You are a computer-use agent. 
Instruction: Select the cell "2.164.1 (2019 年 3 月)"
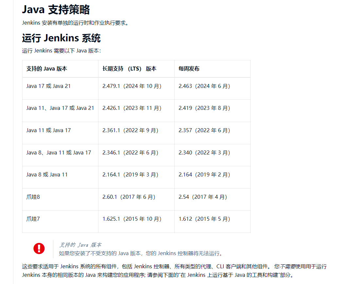click(x=136, y=177)
